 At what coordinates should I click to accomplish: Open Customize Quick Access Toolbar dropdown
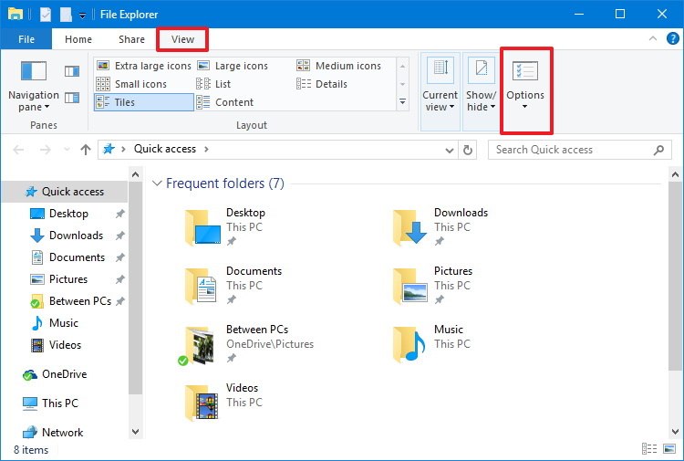pyautogui.click(x=82, y=16)
